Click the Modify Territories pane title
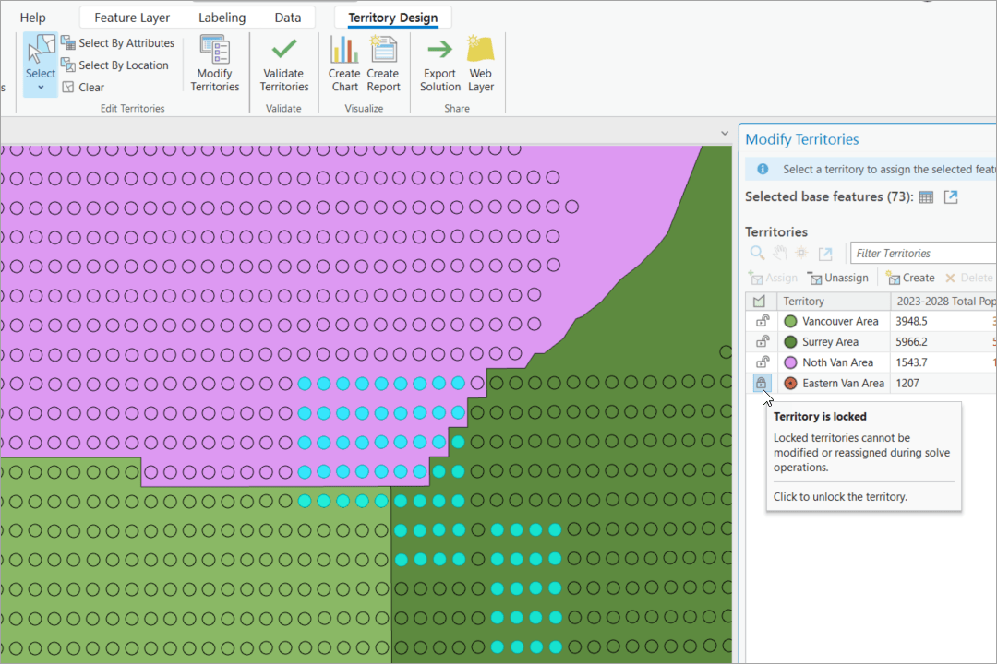This screenshot has height=664, width=997. (802, 139)
